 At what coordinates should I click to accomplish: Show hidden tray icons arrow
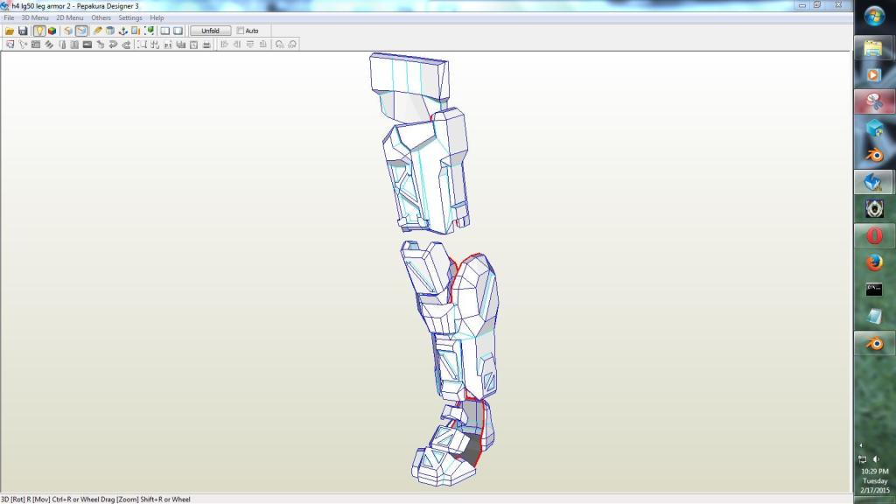click(861, 445)
